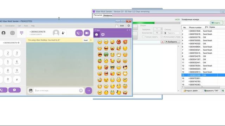This screenshot has height=126, width=225.
Task: Toggle the 'Использовать буф' checkbox
Action: 162,37
